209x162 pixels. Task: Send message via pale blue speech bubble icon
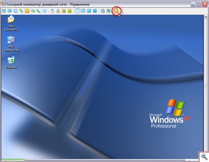point(44,11)
